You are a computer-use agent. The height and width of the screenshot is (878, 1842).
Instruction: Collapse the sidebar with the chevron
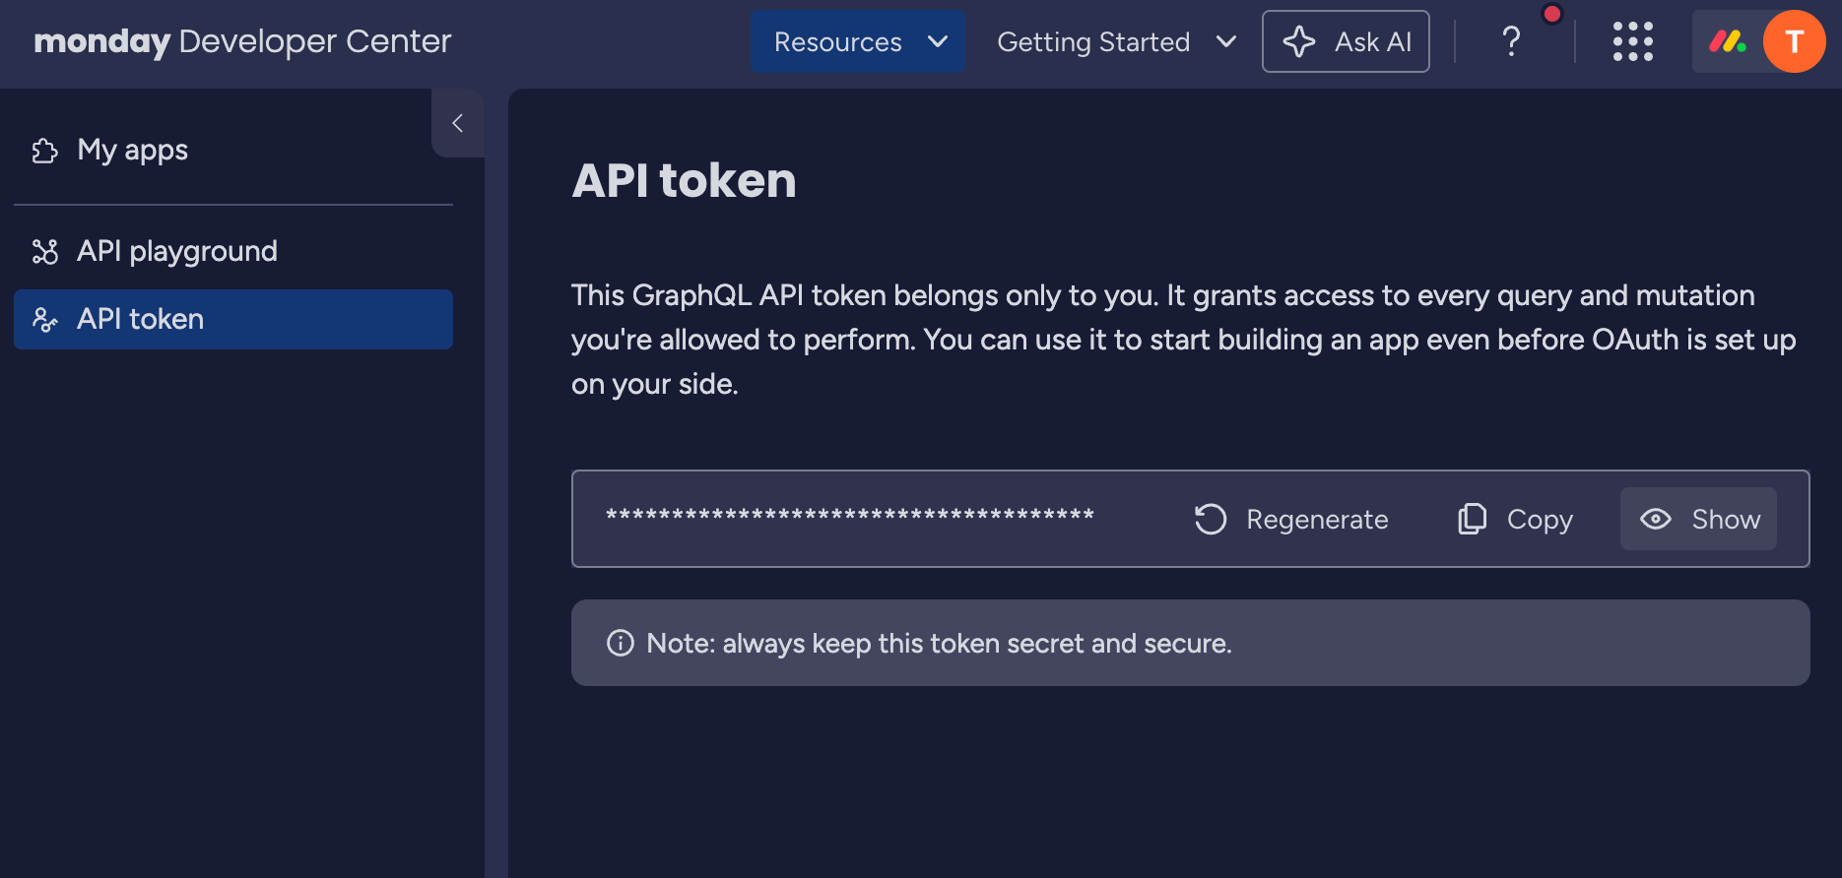tap(457, 123)
